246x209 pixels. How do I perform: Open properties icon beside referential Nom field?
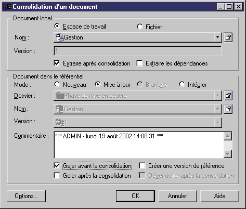(x=228, y=109)
